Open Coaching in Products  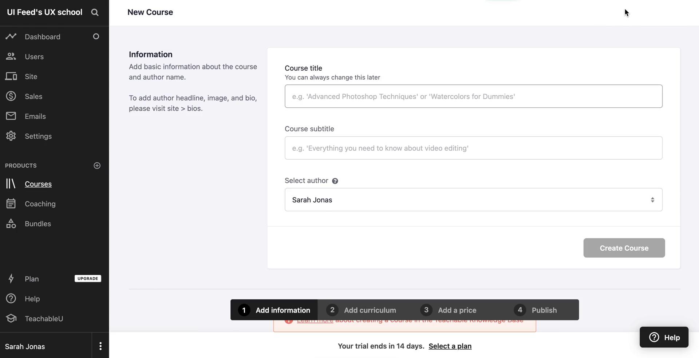point(40,204)
